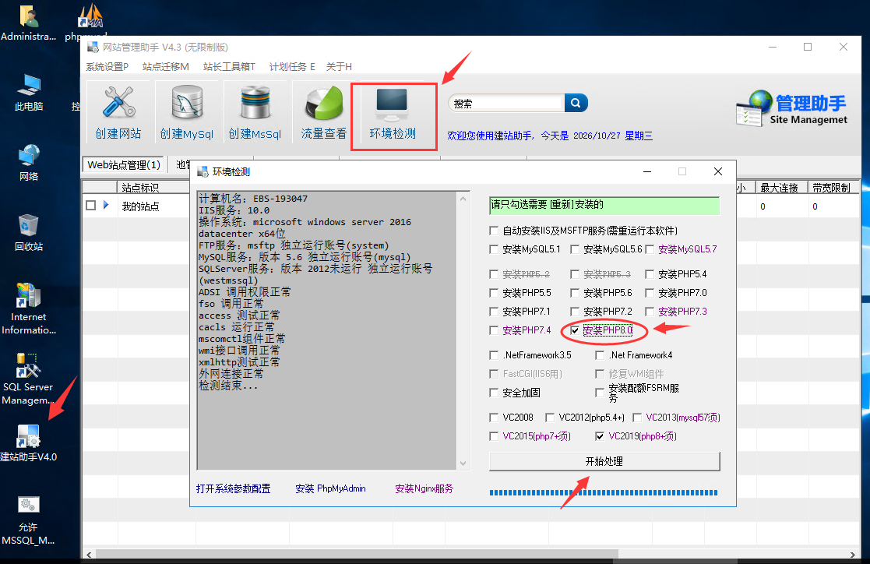Tick the 我的站点 row checkbox
The image size is (870, 564).
(91, 206)
